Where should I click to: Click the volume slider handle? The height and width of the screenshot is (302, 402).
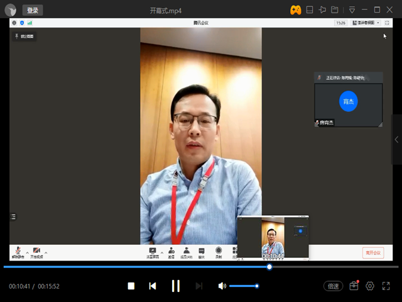pyautogui.click(x=257, y=286)
